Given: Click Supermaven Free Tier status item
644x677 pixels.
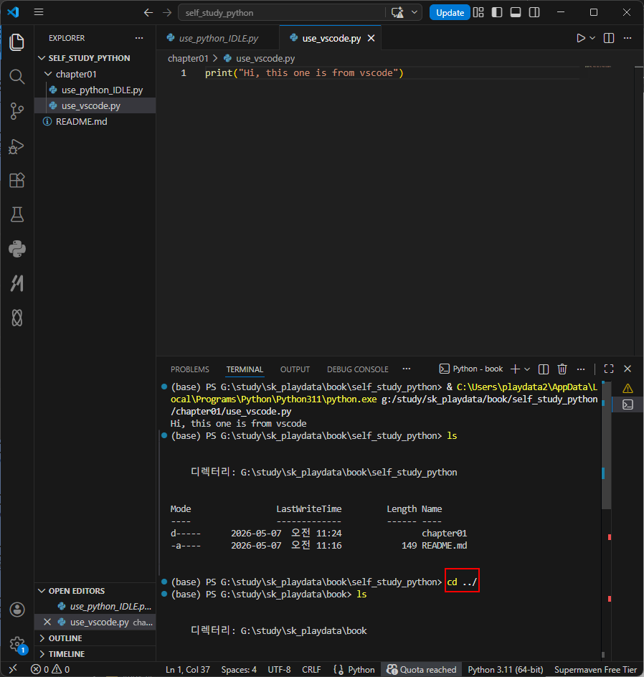Looking at the screenshot, I should point(595,669).
